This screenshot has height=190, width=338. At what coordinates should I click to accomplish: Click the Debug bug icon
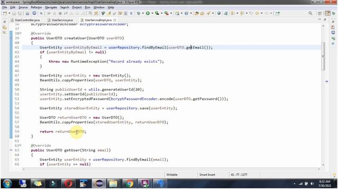coord(138,13)
